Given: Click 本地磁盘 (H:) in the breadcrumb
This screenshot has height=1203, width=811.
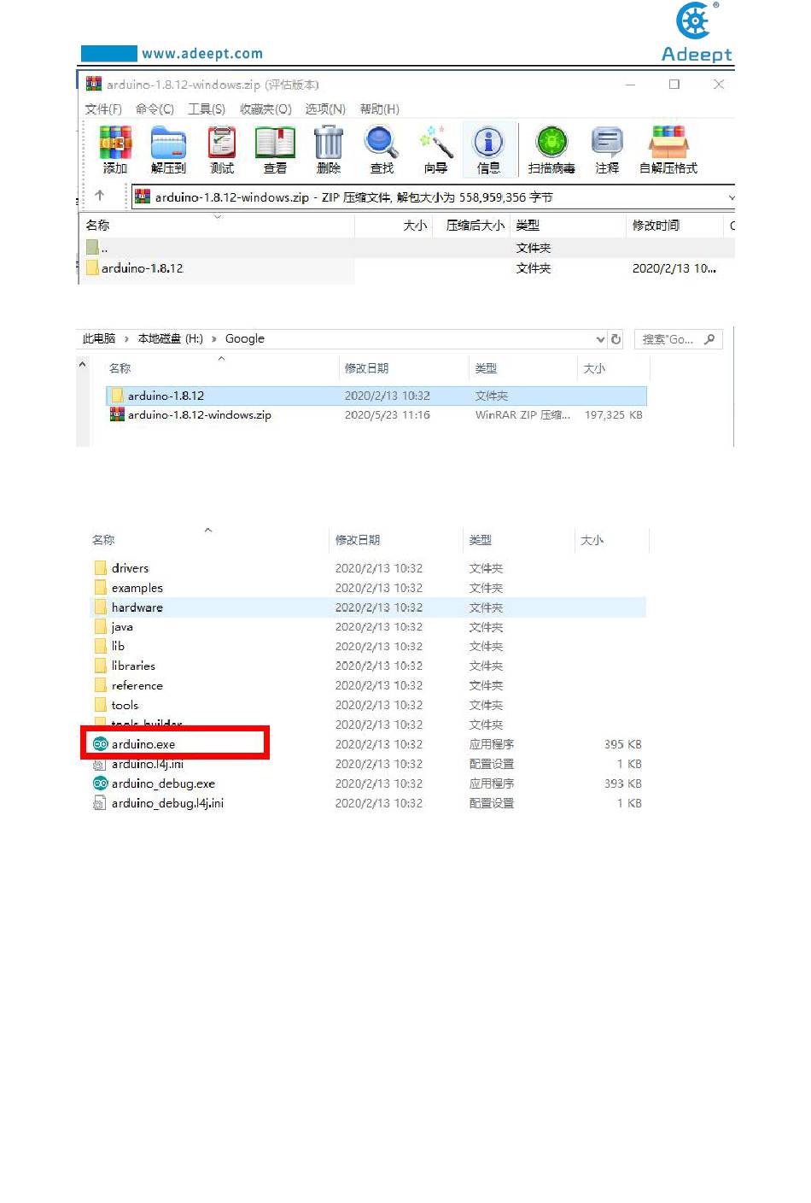Looking at the screenshot, I should pos(171,339).
